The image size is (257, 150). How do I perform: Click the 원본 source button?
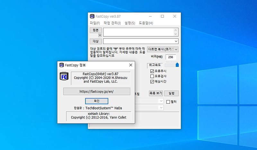[x=96, y=30]
